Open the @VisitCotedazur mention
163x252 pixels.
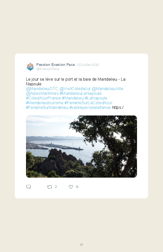point(75,89)
